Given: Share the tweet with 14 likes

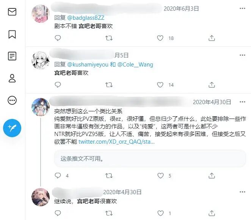Looking at the screenshot, I should 212,85.
